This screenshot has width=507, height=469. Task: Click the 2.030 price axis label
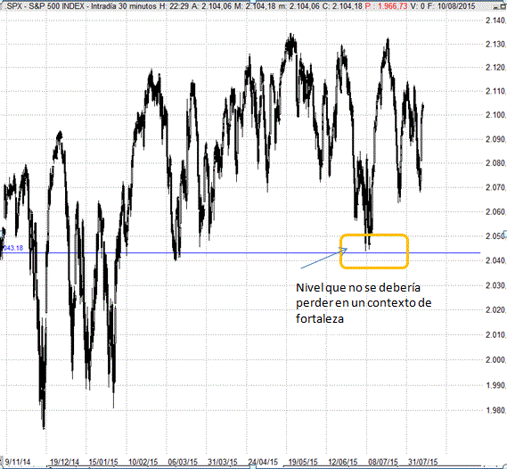495,285
